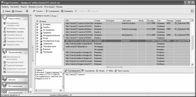Viewport: 196px width, 97px height.
Task: Click Открыть in the toolbar
Action: 17,11
